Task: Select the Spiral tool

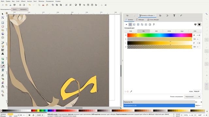Action: point(3,38)
